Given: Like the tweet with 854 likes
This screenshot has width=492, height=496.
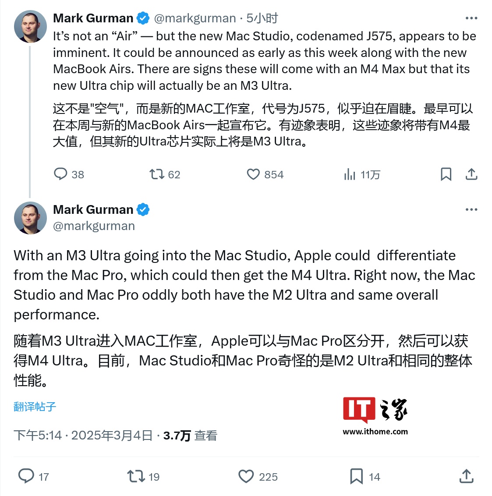Looking at the screenshot, I should point(253,174).
